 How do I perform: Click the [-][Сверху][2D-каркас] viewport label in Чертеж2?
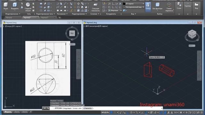pos(12,26)
